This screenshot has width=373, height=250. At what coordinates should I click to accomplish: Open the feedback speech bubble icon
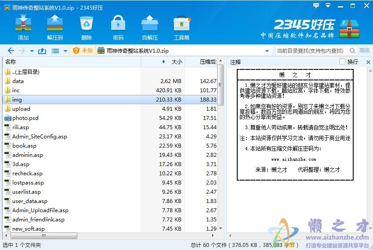tap(316, 5)
